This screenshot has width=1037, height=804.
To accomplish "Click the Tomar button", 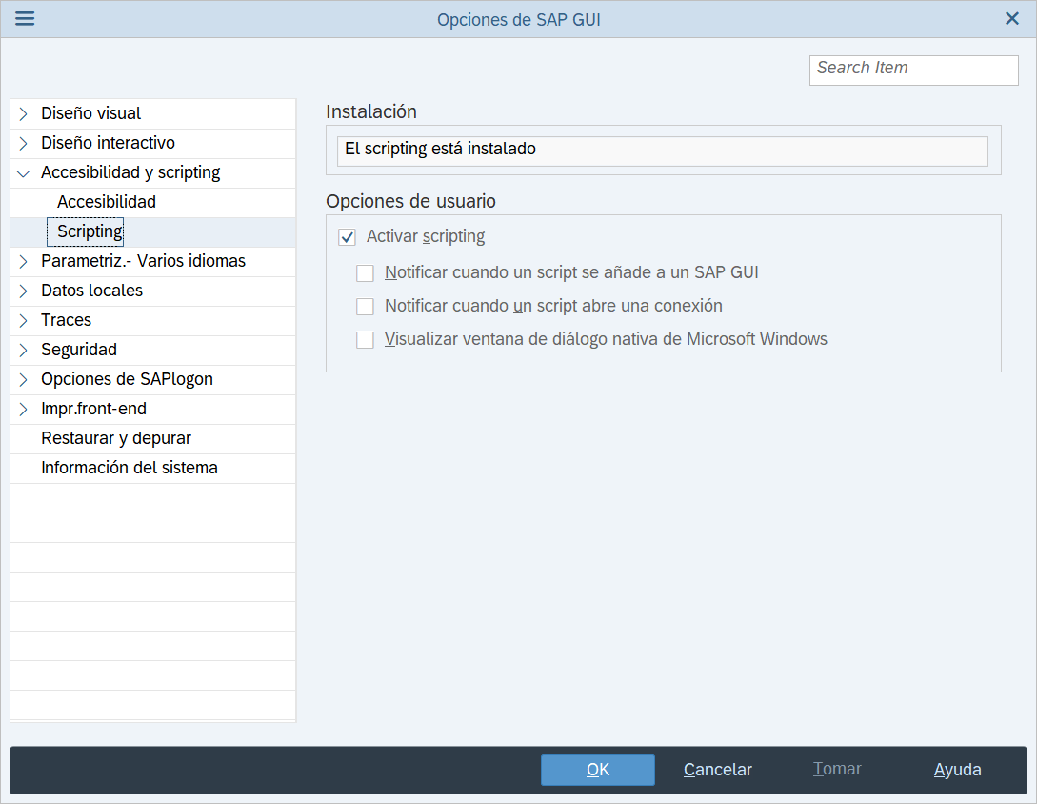I will tap(837, 769).
